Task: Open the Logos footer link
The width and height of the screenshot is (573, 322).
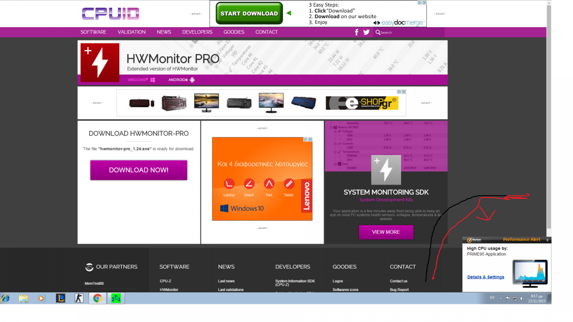Action: point(338,281)
